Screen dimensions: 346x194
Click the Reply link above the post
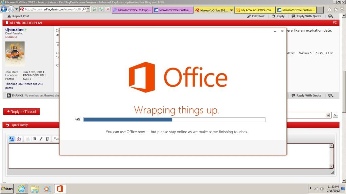pos(278,16)
